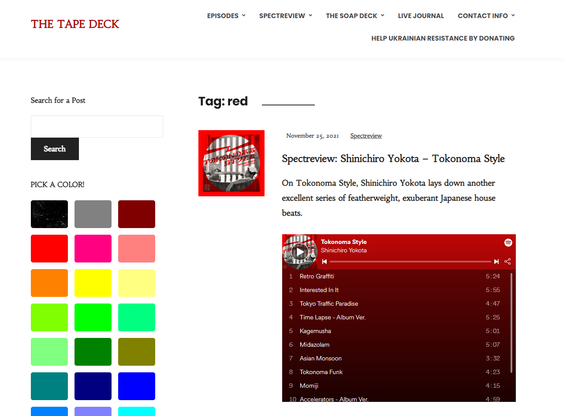Pick the olive color swatch

pos(137,352)
